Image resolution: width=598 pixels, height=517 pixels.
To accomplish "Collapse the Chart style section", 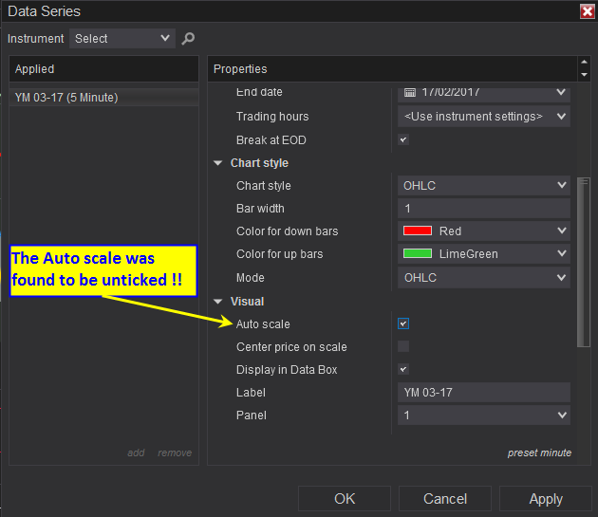I will 217,163.
